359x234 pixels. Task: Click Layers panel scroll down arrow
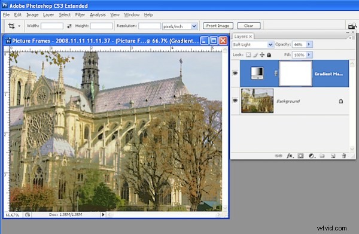[352, 149]
